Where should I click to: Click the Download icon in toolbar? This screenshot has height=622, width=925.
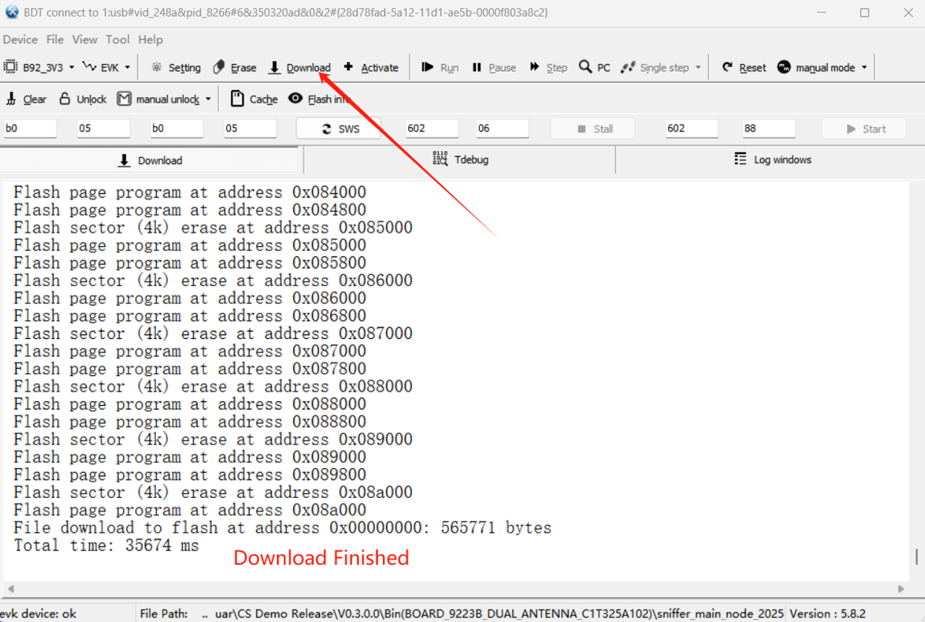(275, 67)
